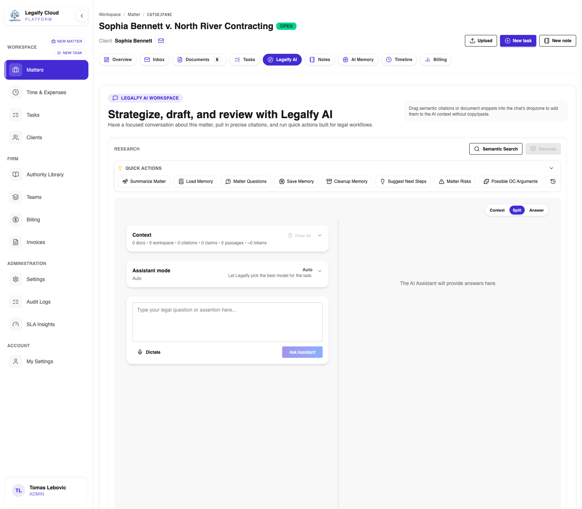Image resolution: width=582 pixels, height=509 pixels.
Task: Open the AI Memory tab
Action: (x=358, y=60)
